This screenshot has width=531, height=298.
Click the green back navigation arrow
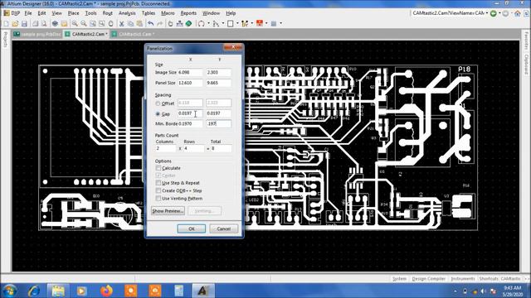point(494,13)
